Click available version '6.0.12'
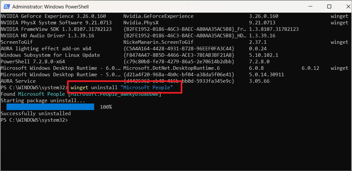The height and width of the screenshot is (171, 352). coord(310,68)
